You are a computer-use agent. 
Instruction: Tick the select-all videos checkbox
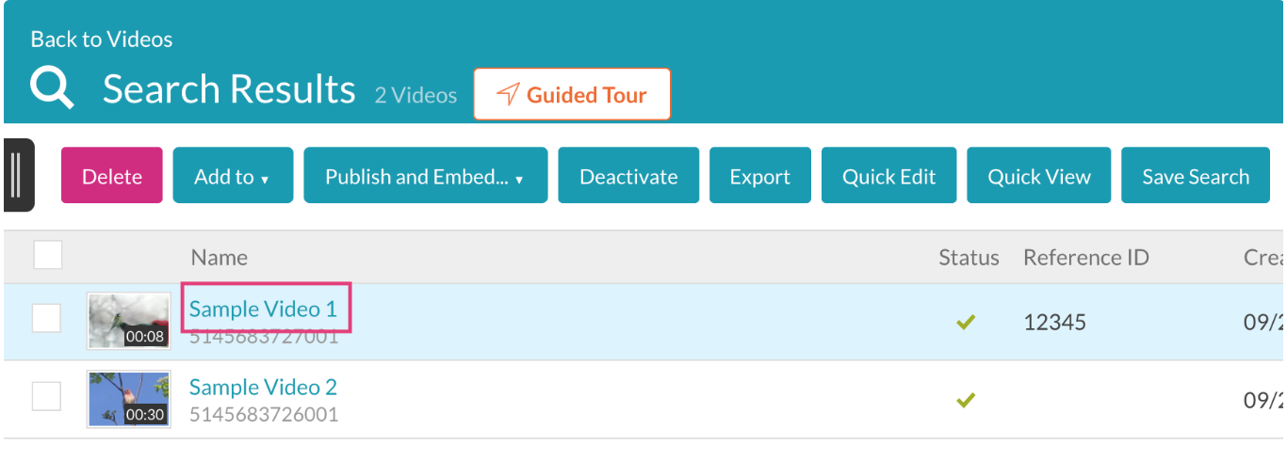48,255
